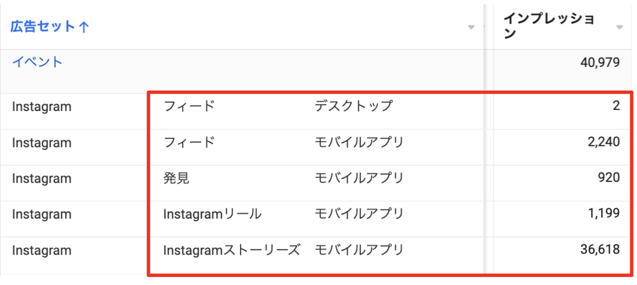Click the sort arrow next to 広告セット
Image resolution: width=637 pixels, height=285 pixels.
[x=83, y=27]
